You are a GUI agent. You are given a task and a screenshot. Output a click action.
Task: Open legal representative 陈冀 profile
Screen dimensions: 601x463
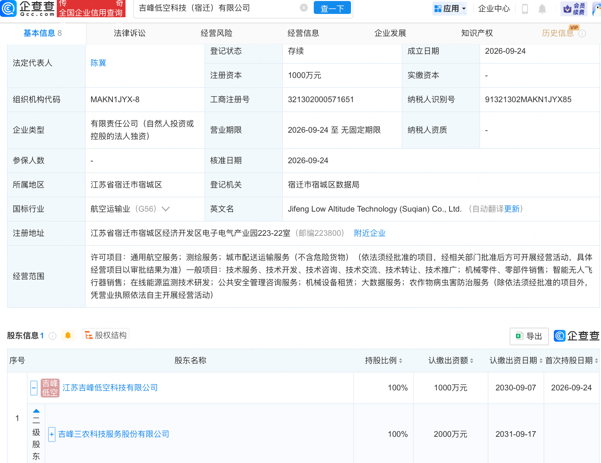[98, 63]
